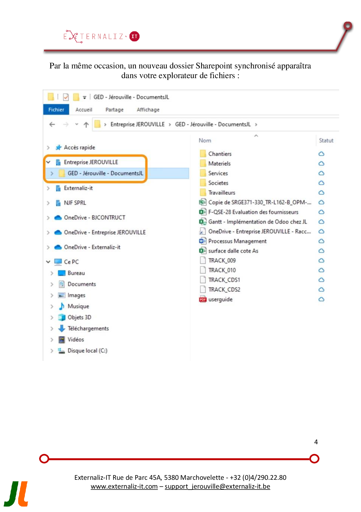The height and width of the screenshot is (512, 361).
Task: Open the Societes folder
Action: pyautogui.click(x=218, y=183)
